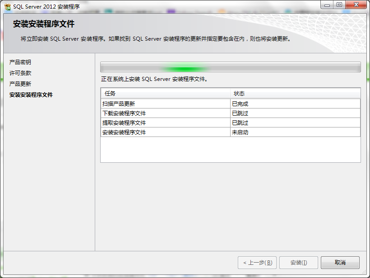Click the 状态 column header
This screenshot has height=278, width=370.
(295, 94)
